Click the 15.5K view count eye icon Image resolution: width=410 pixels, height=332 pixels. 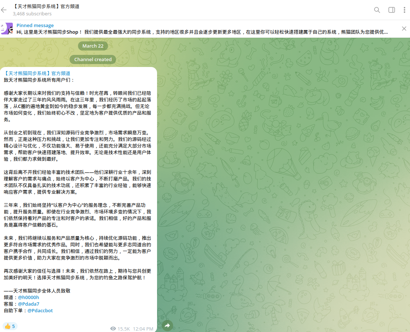click(x=113, y=329)
